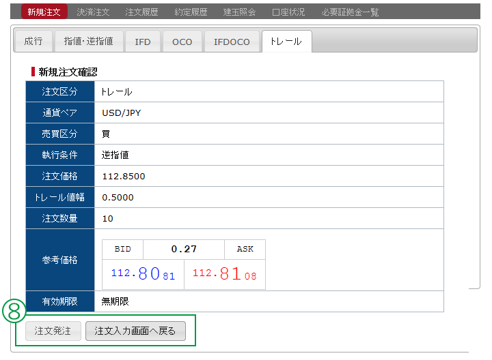492x360 pixels.
Task: Click the BID label cell
Action: [x=123, y=249]
